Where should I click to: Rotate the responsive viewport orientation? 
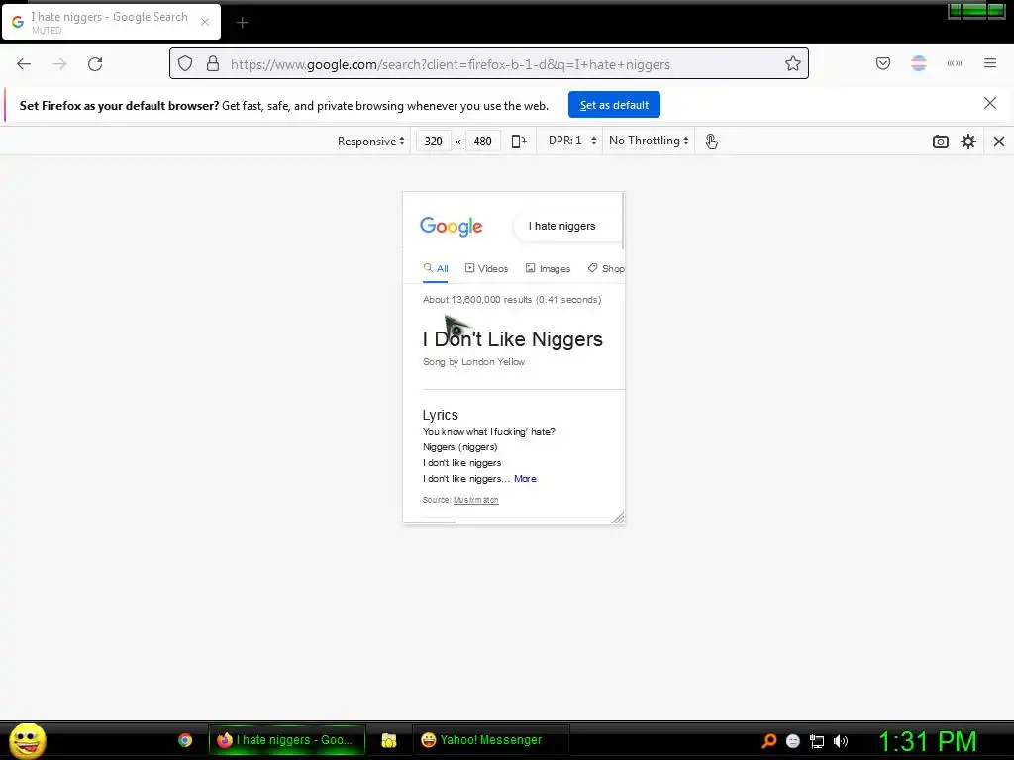tap(519, 141)
